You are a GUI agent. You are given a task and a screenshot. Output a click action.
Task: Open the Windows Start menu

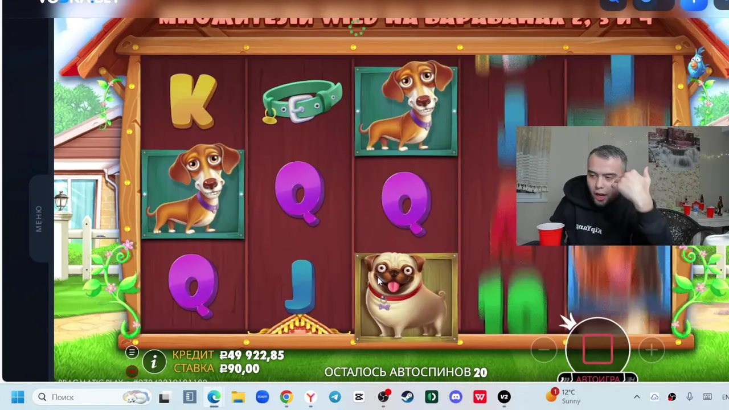tap(18, 397)
